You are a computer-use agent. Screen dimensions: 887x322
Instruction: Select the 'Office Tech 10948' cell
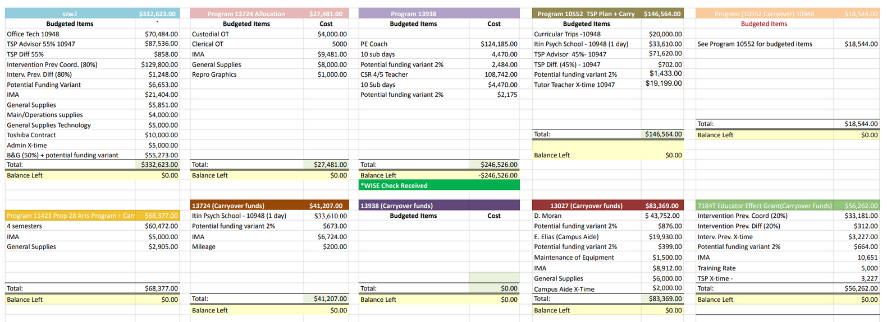[70, 34]
